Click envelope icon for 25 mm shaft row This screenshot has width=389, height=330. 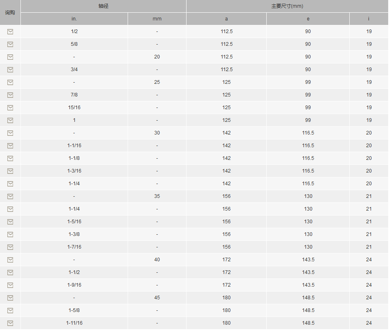pyautogui.click(x=10, y=82)
